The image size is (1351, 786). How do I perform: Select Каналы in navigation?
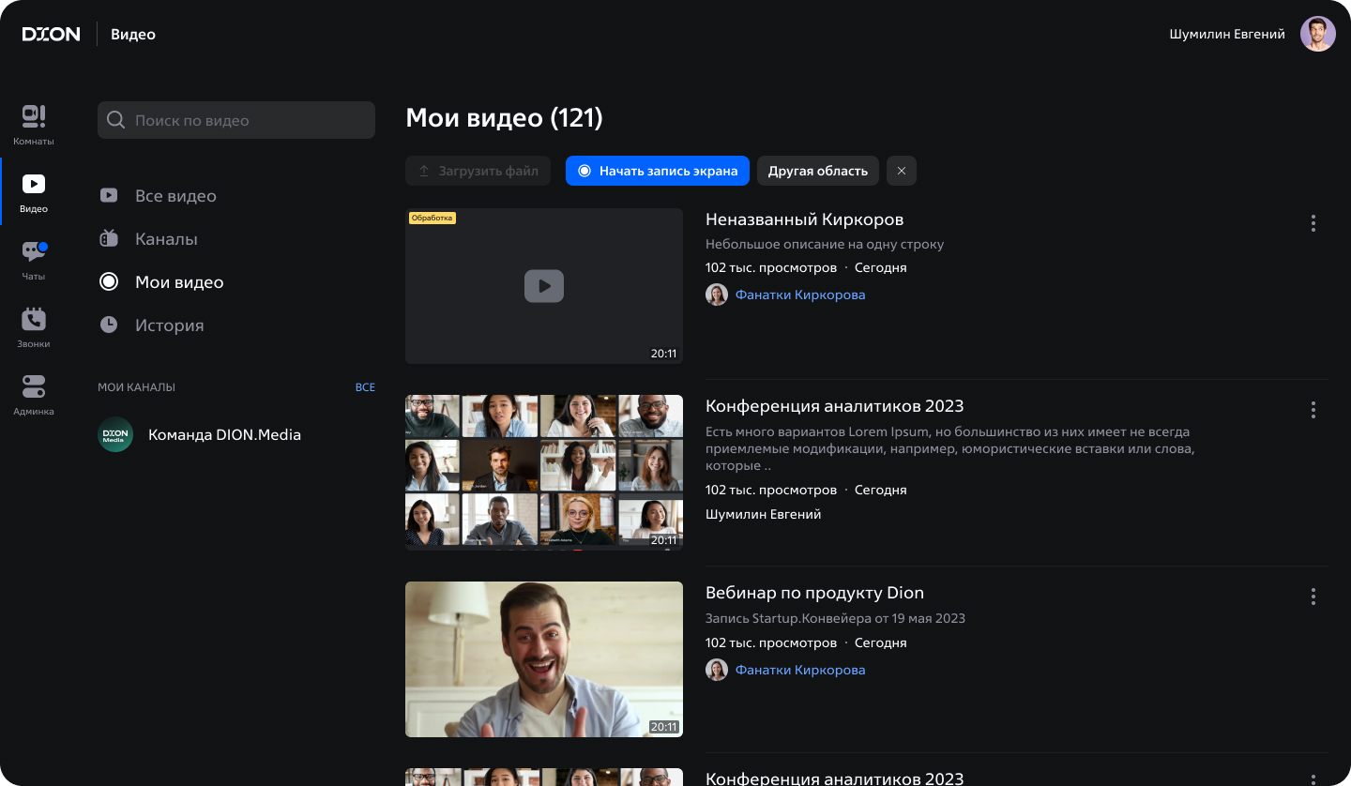166,239
